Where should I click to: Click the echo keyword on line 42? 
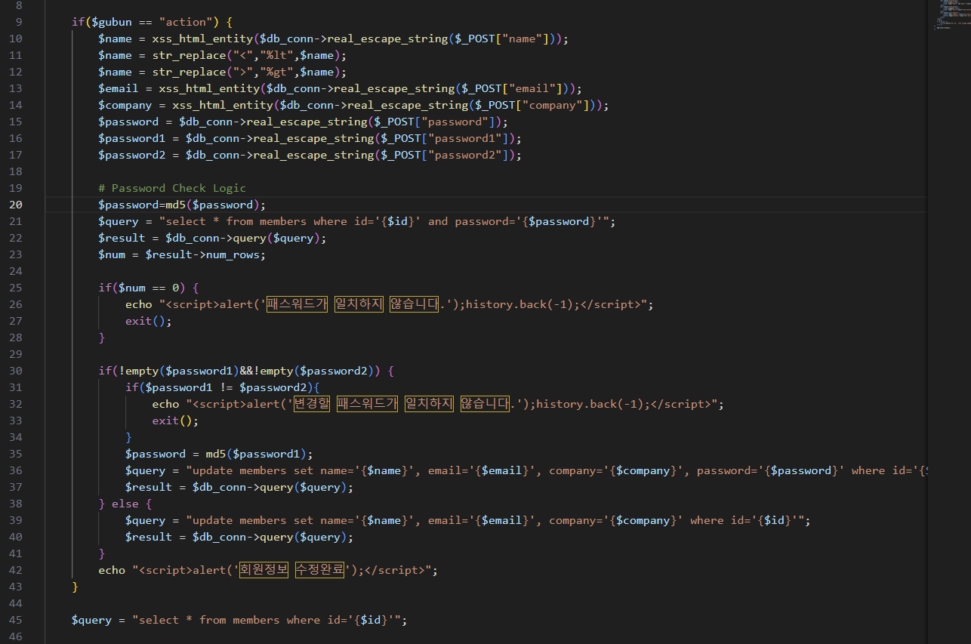click(112, 570)
